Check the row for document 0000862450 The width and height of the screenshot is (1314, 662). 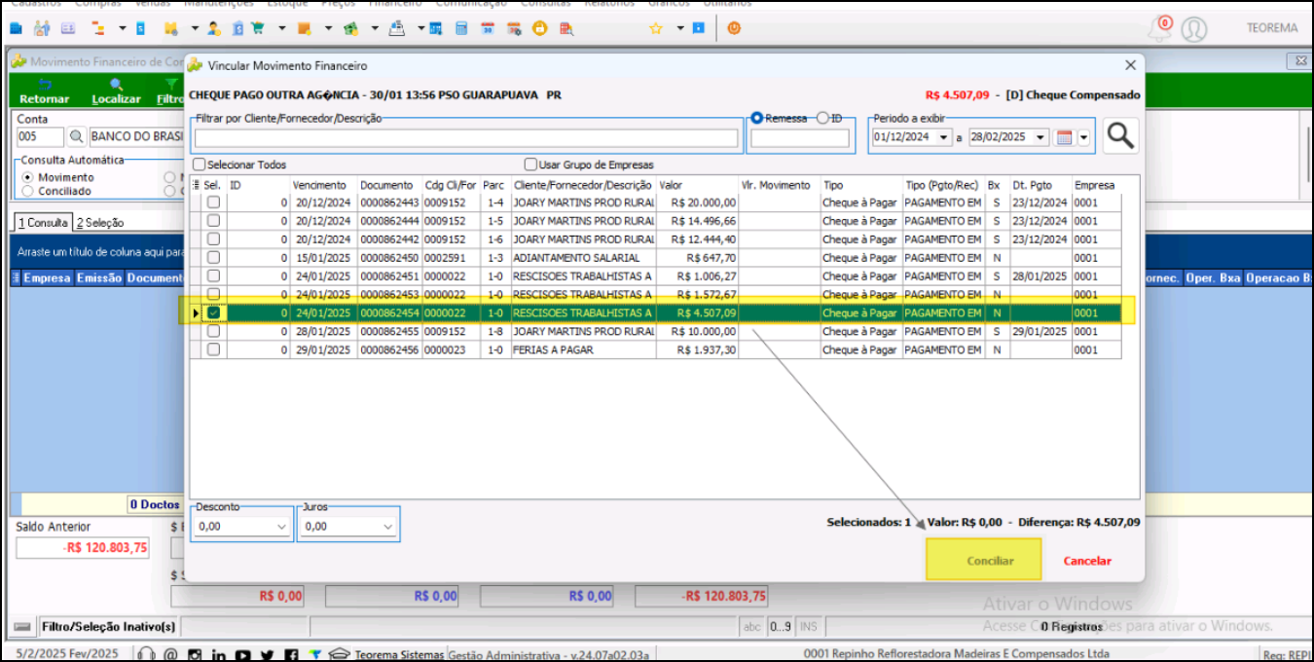tap(213, 258)
